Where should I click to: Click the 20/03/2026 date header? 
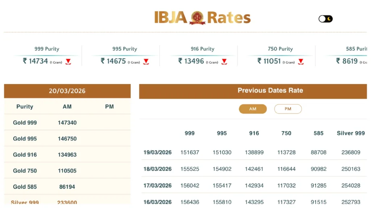pos(67,91)
